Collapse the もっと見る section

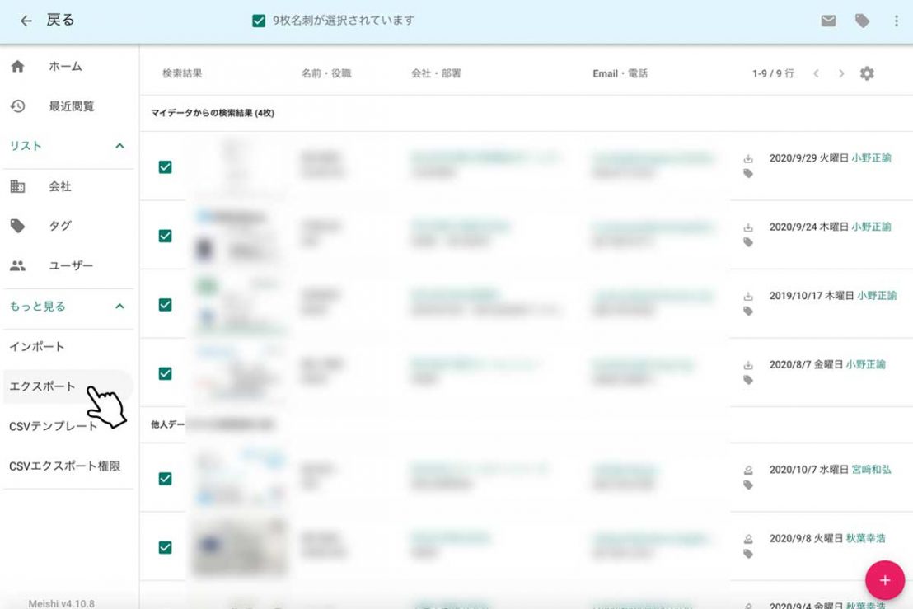[x=119, y=307]
